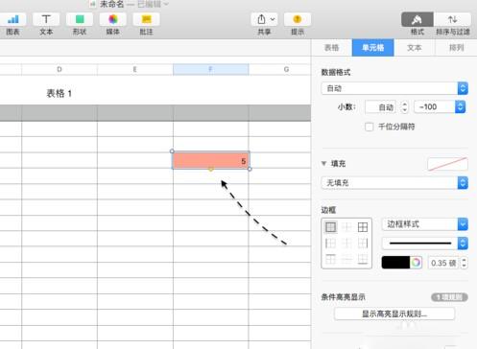Screen dimensions: 477x349
Task: Open the border color wheel picker
Action: 416,263
